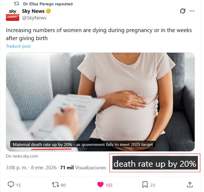Image resolution: width=204 pixels, height=192 pixels.
Task: View the 71 mil Visualizaciones analytics
Action: point(83,167)
